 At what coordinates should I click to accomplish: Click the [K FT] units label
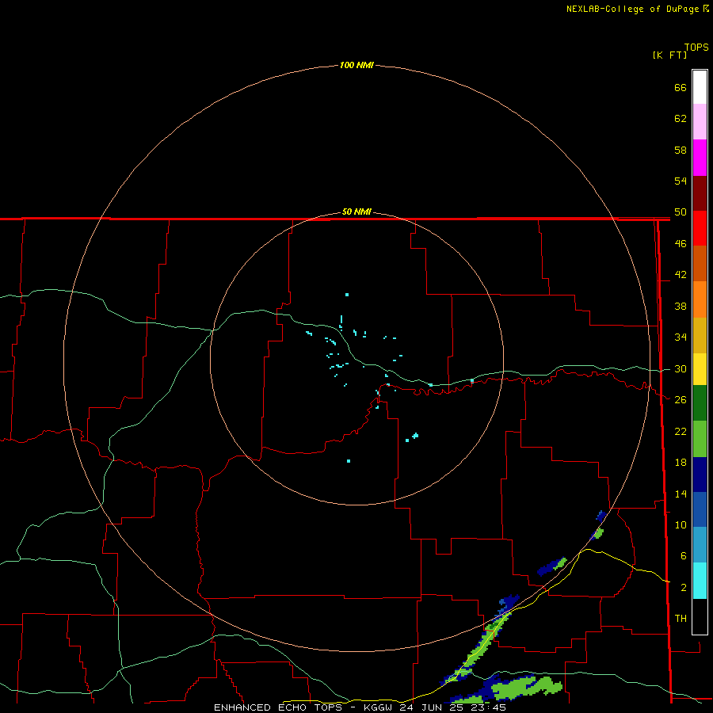coord(669,55)
